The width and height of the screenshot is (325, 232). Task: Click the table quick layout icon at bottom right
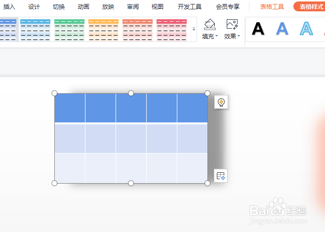[x=221, y=176]
